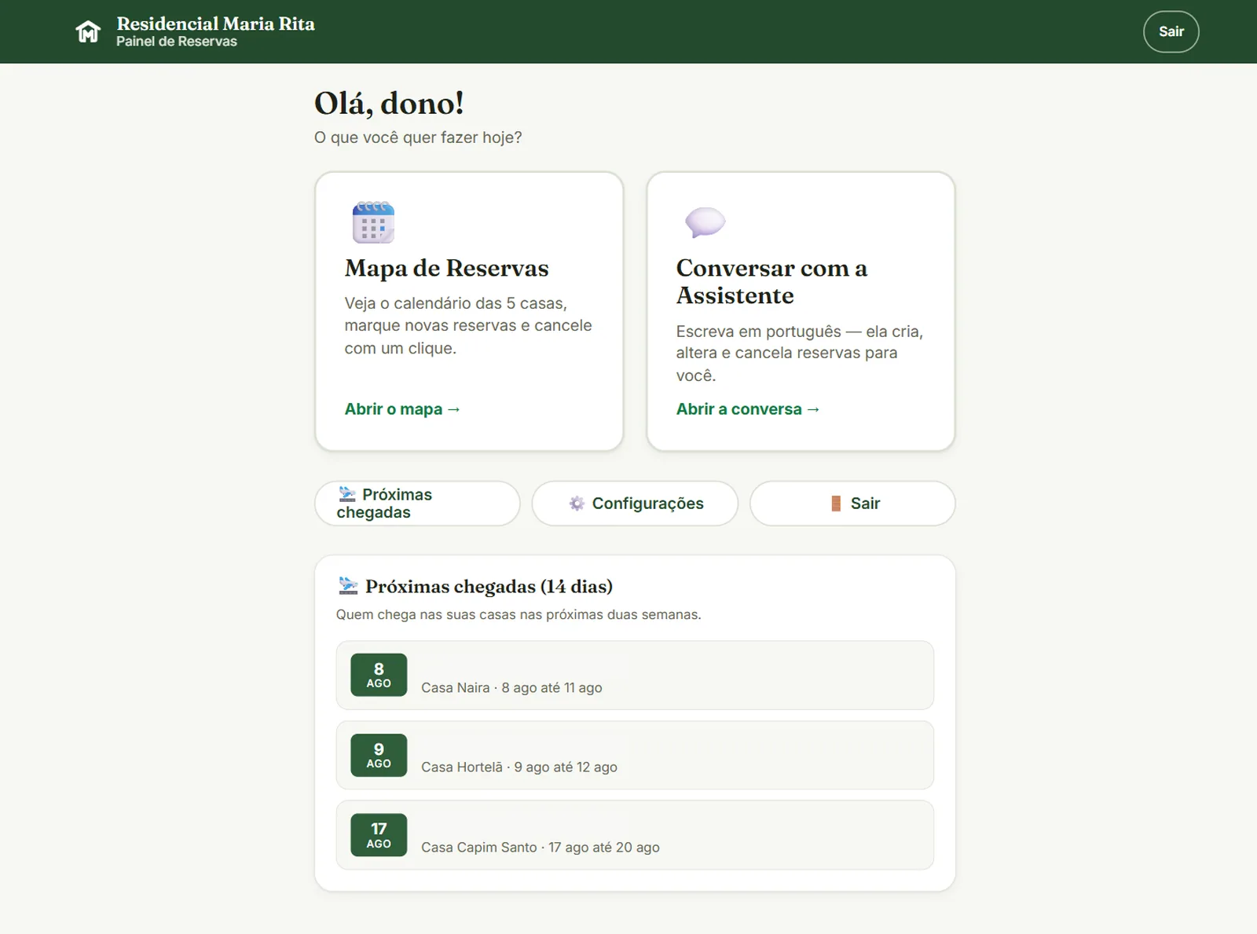The height and width of the screenshot is (934, 1257).
Task: Click the Residencial Maria Rita title
Action: click(216, 24)
